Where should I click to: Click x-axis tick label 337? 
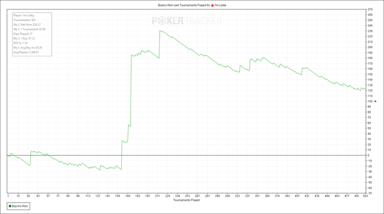[x=247, y=196]
